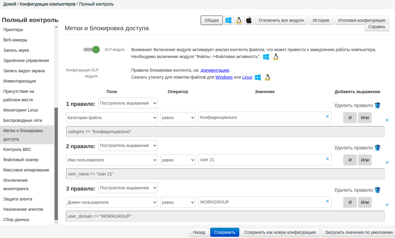395x238 pixels.
Task: Toggle the DLP модуль switch off
Action: [x=92, y=50]
